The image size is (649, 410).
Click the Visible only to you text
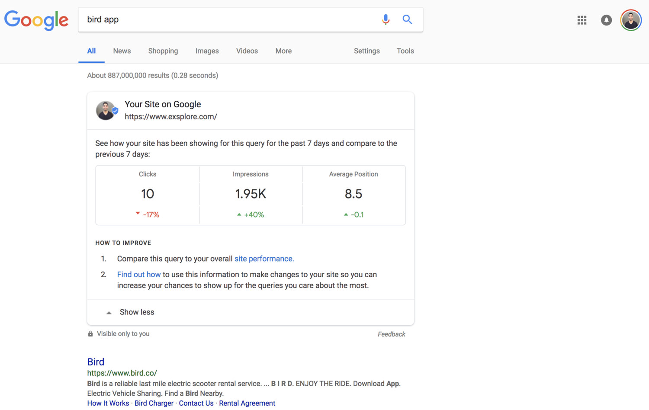(123, 334)
